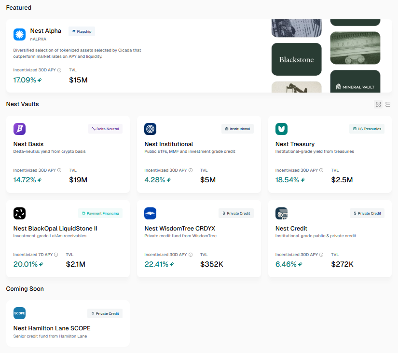The image size is (398, 353).
Task: Click the Nest Basis purple B icon
Action: point(20,129)
